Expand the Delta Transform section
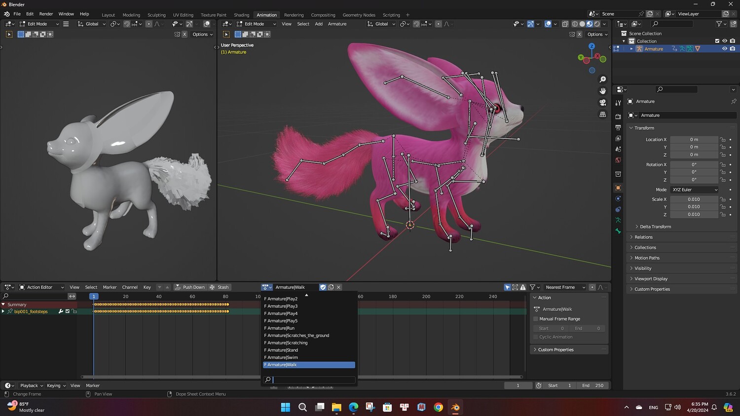Viewport: 740px width, 416px height. click(655, 227)
